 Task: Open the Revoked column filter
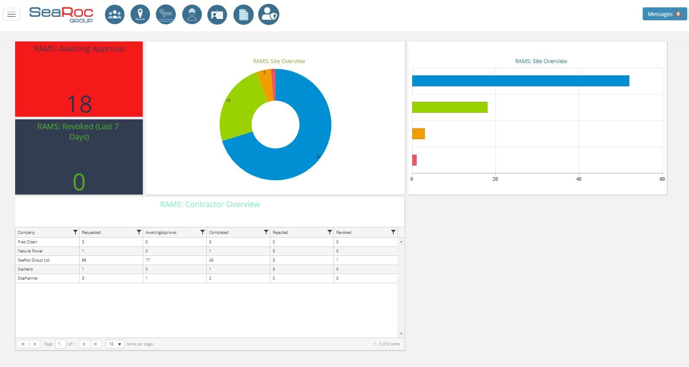click(x=393, y=232)
